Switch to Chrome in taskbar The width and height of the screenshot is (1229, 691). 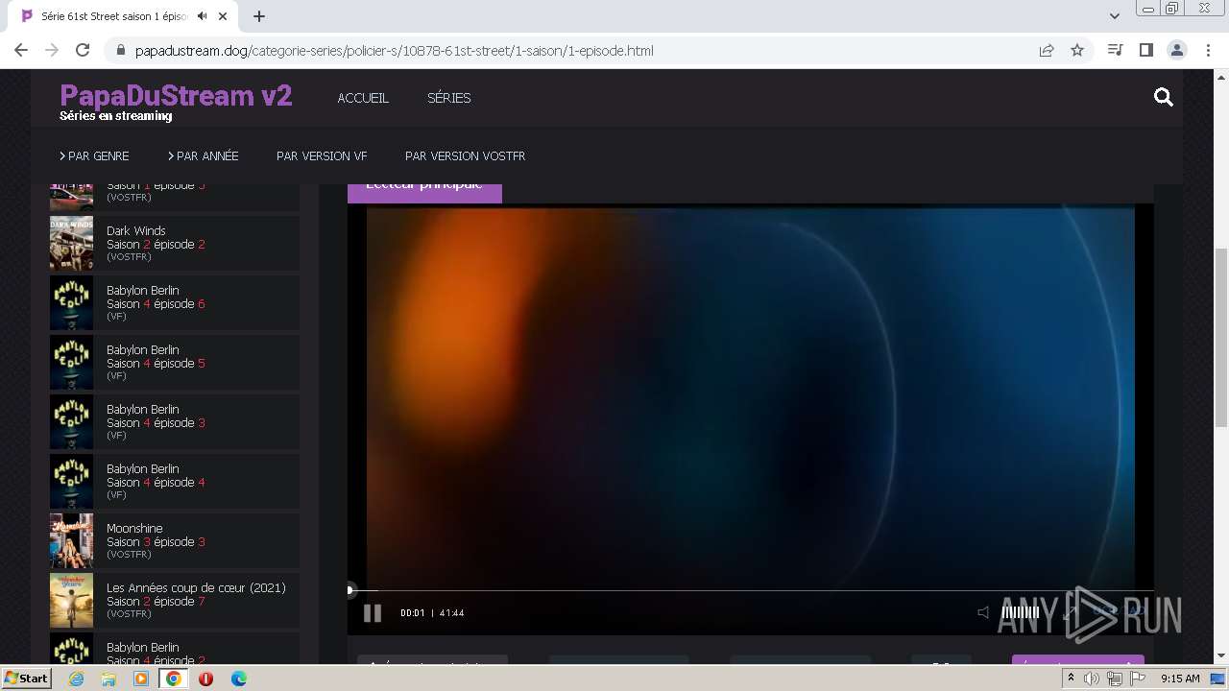pyautogui.click(x=174, y=679)
